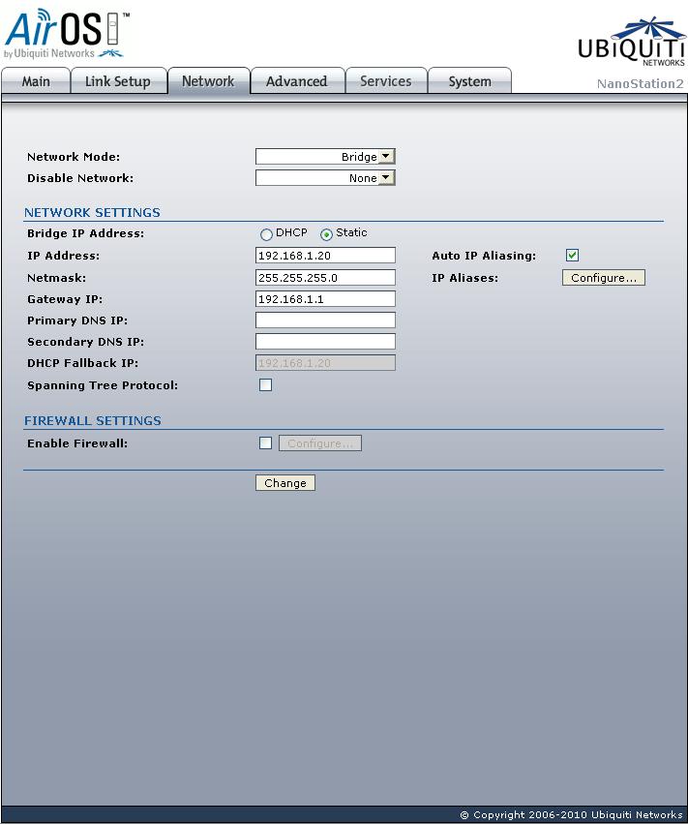Click the IP Address input field
Viewport: 688px width, 824px height.
325,256
